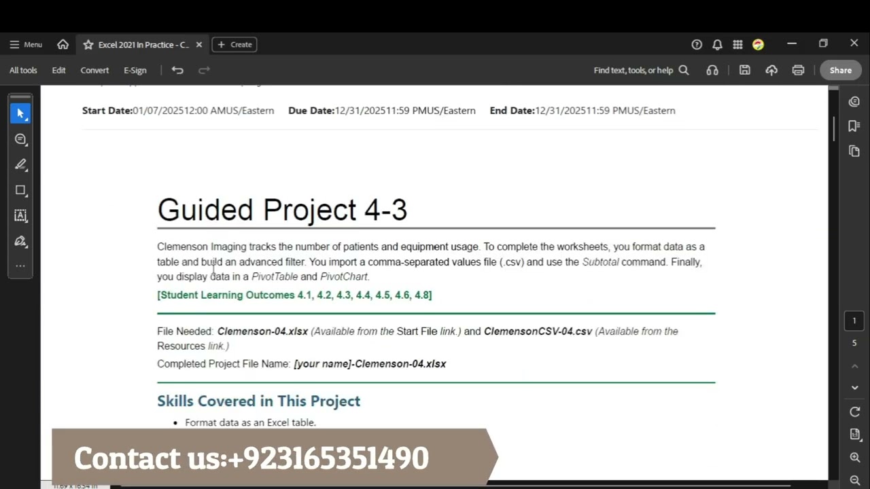Open the user profile avatar

[x=758, y=45]
